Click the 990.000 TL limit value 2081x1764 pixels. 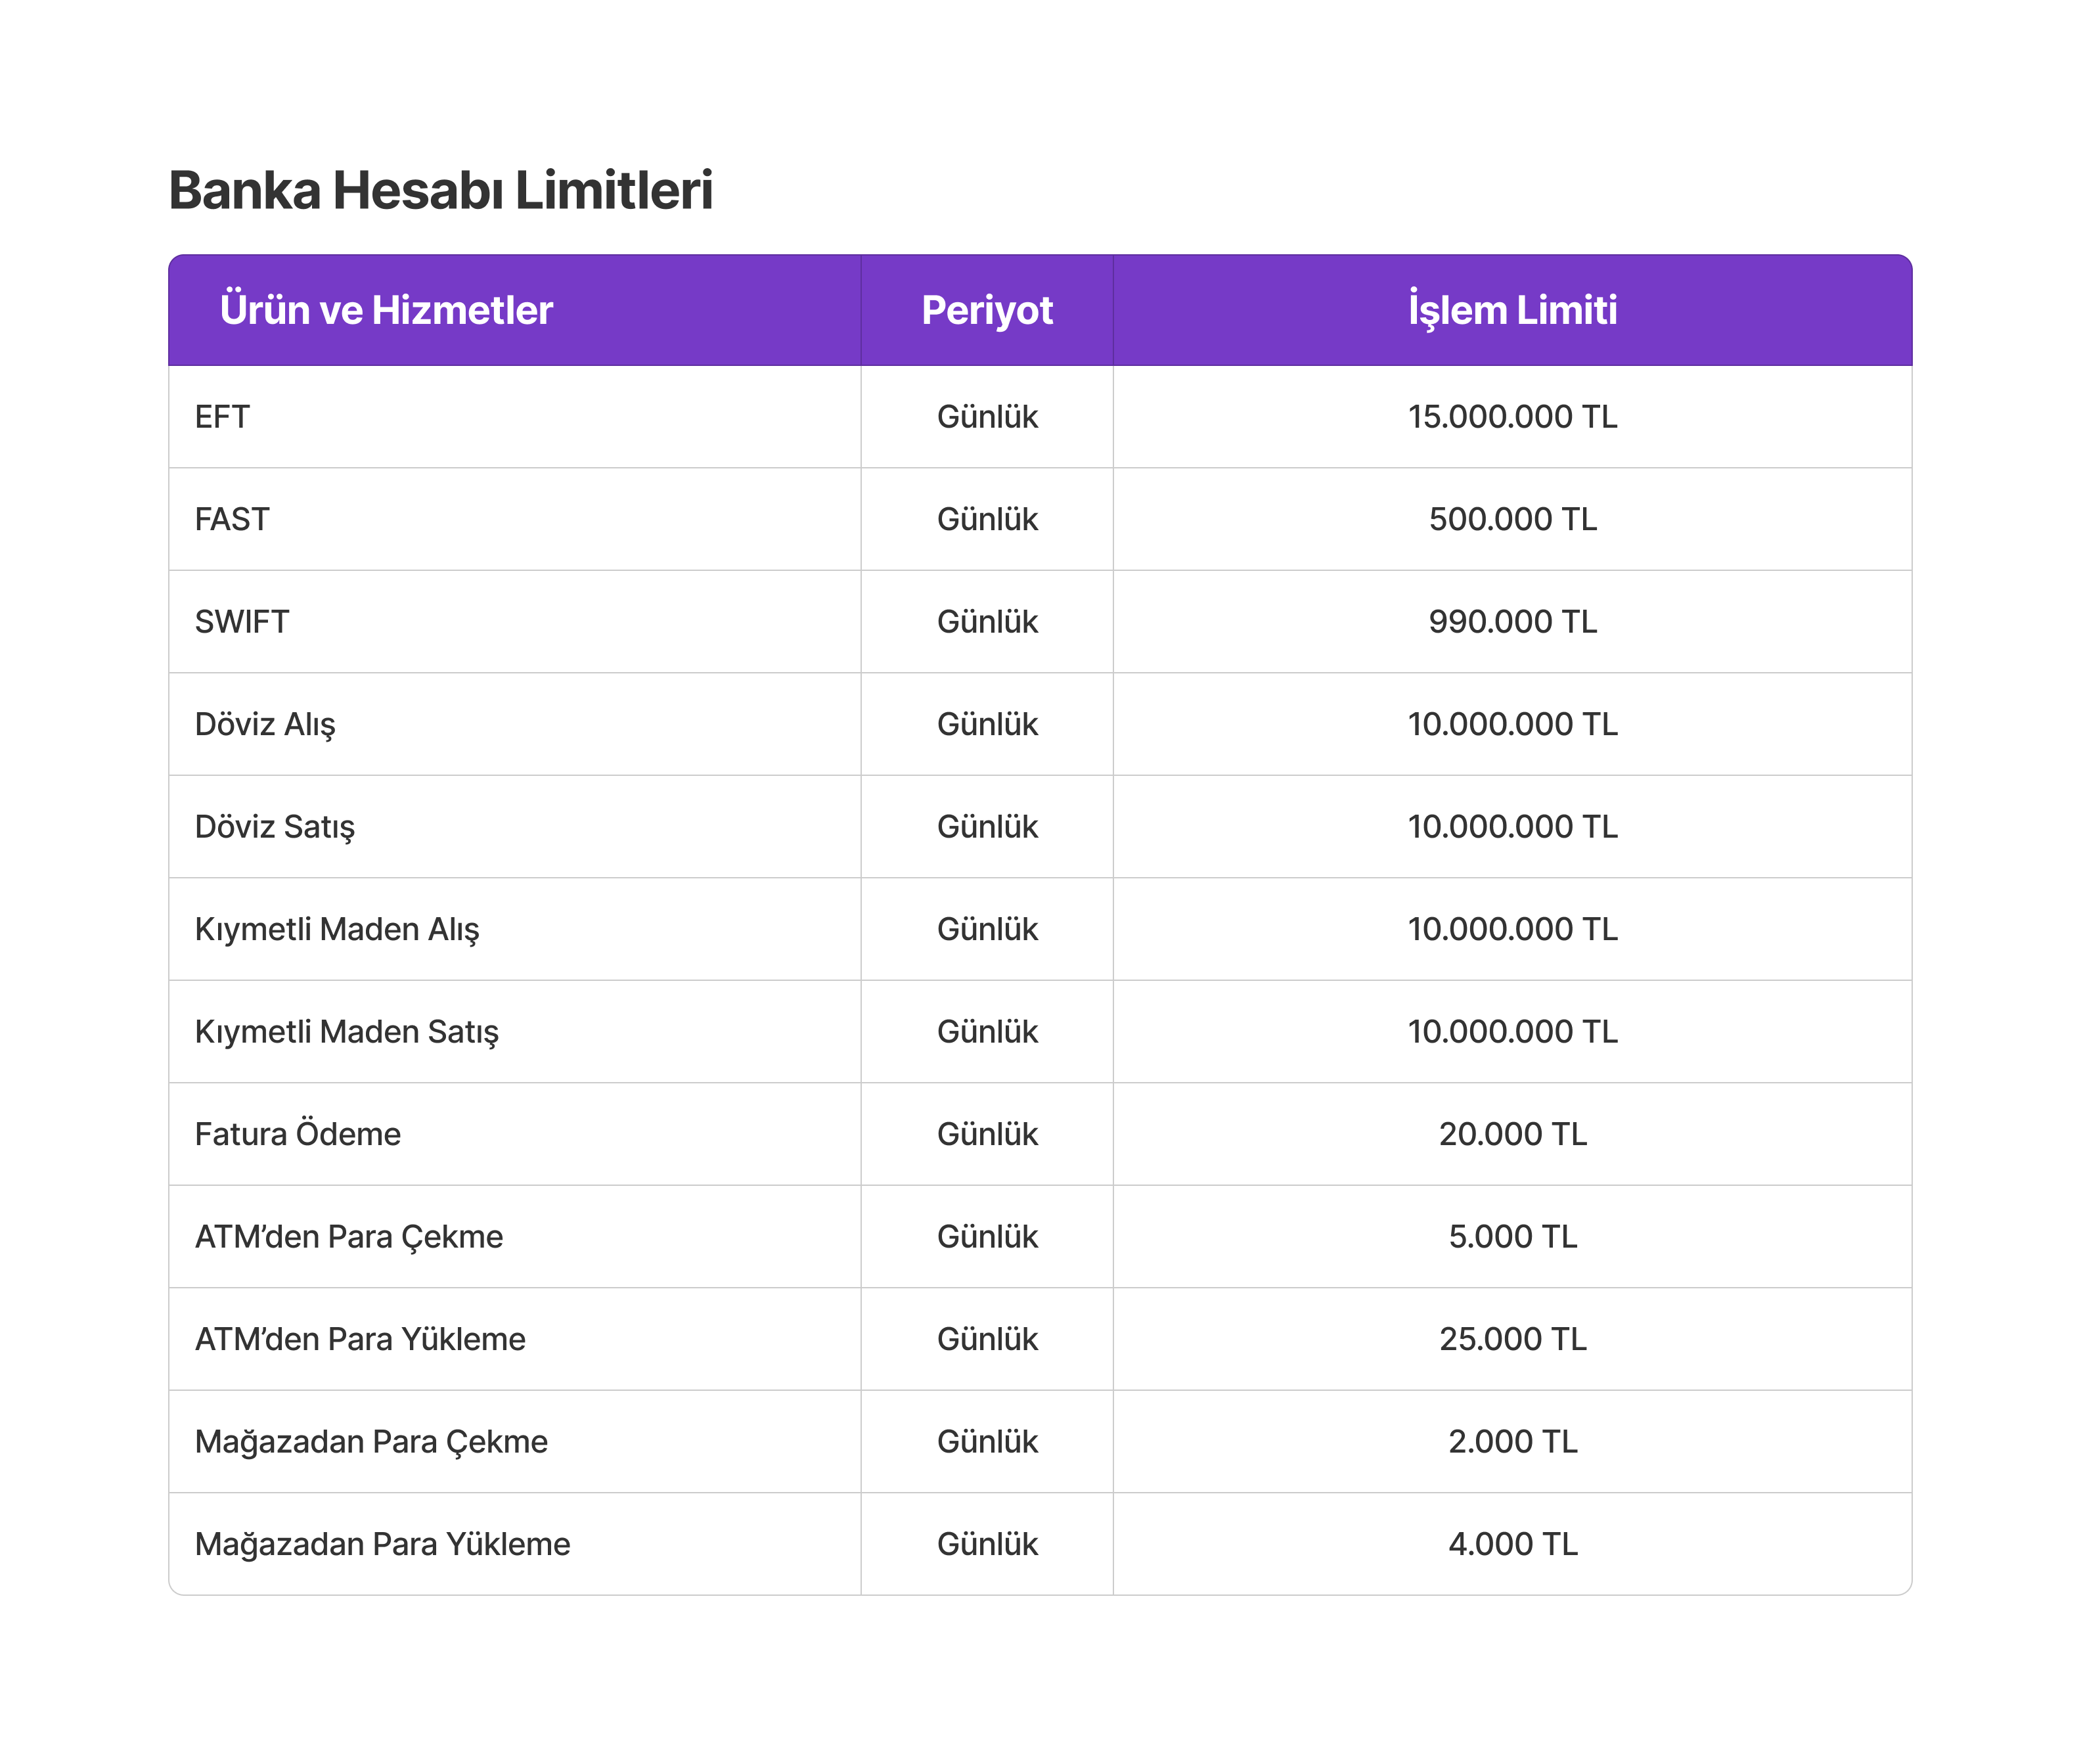[1512, 622]
